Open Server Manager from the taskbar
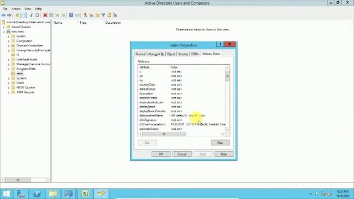Image resolution: width=354 pixels, height=199 pixels. (21, 194)
